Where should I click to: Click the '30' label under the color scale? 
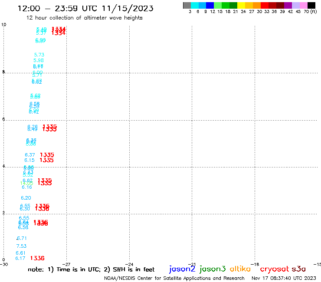259,12
